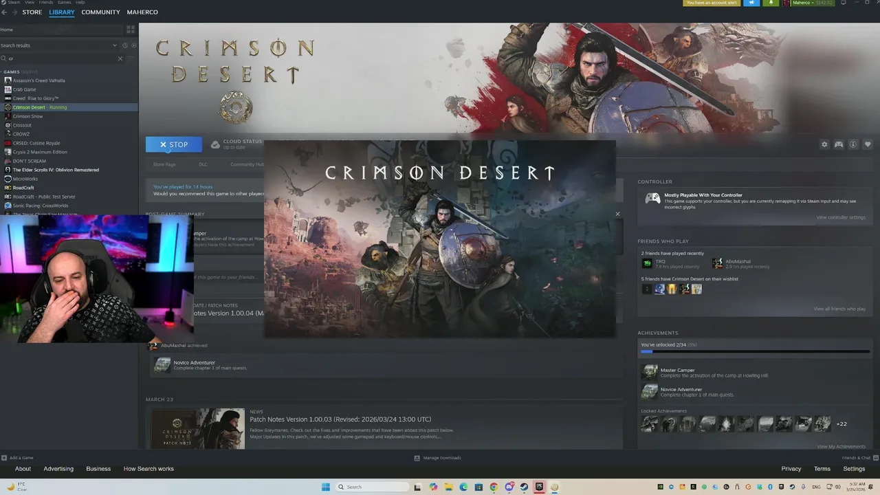The image size is (880, 495).
Task: Close the Crimson Desert splash overlay
Action: (x=617, y=214)
